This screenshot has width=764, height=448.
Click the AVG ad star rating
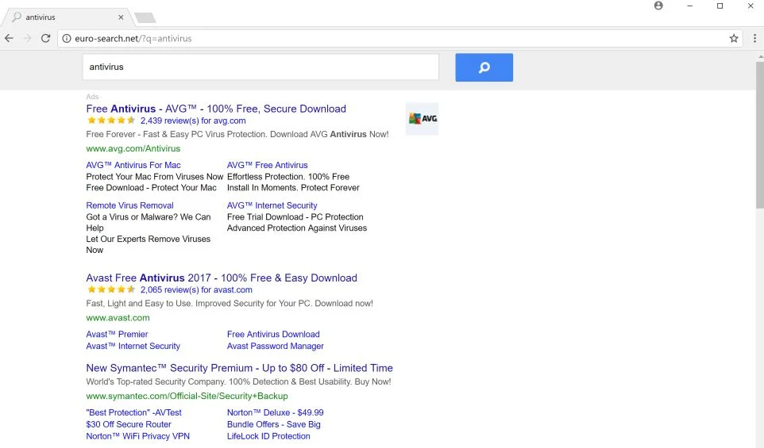(x=111, y=121)
